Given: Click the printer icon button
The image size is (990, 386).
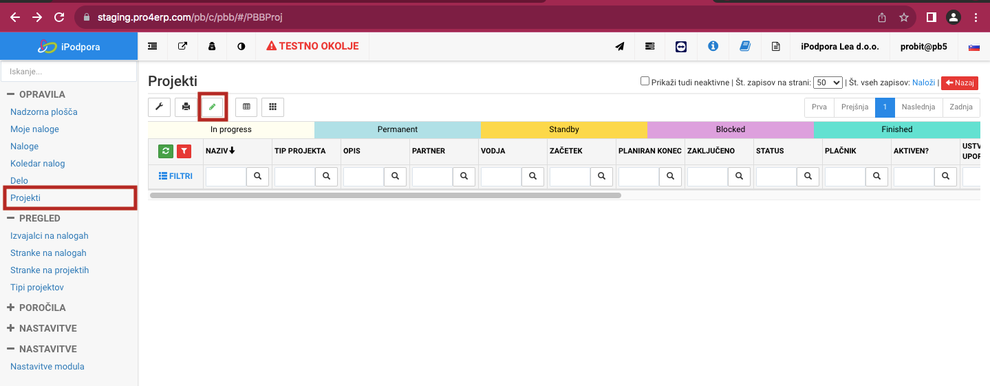Looking at the screenshot, I should [186, 107].
